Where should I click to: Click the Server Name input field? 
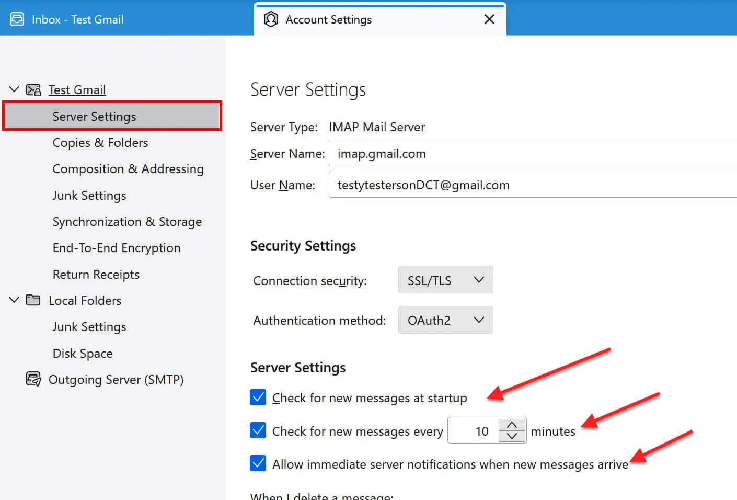tap(533, 153)
